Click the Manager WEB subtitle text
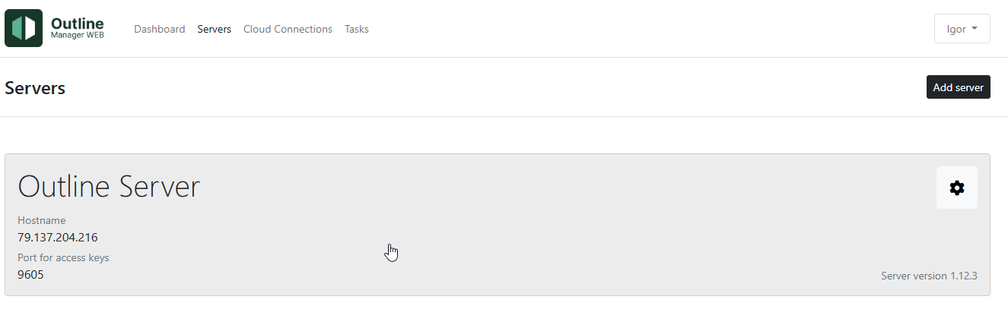Image resolution: width=1008 pixels, height=328 pixels. (78, 35)
